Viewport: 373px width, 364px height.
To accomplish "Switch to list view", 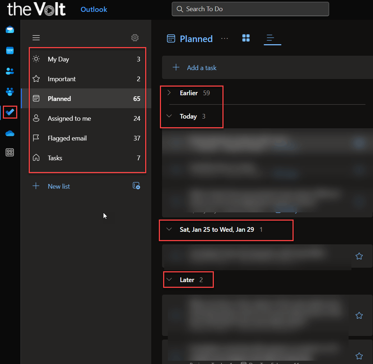I will [x=271, y=38].
